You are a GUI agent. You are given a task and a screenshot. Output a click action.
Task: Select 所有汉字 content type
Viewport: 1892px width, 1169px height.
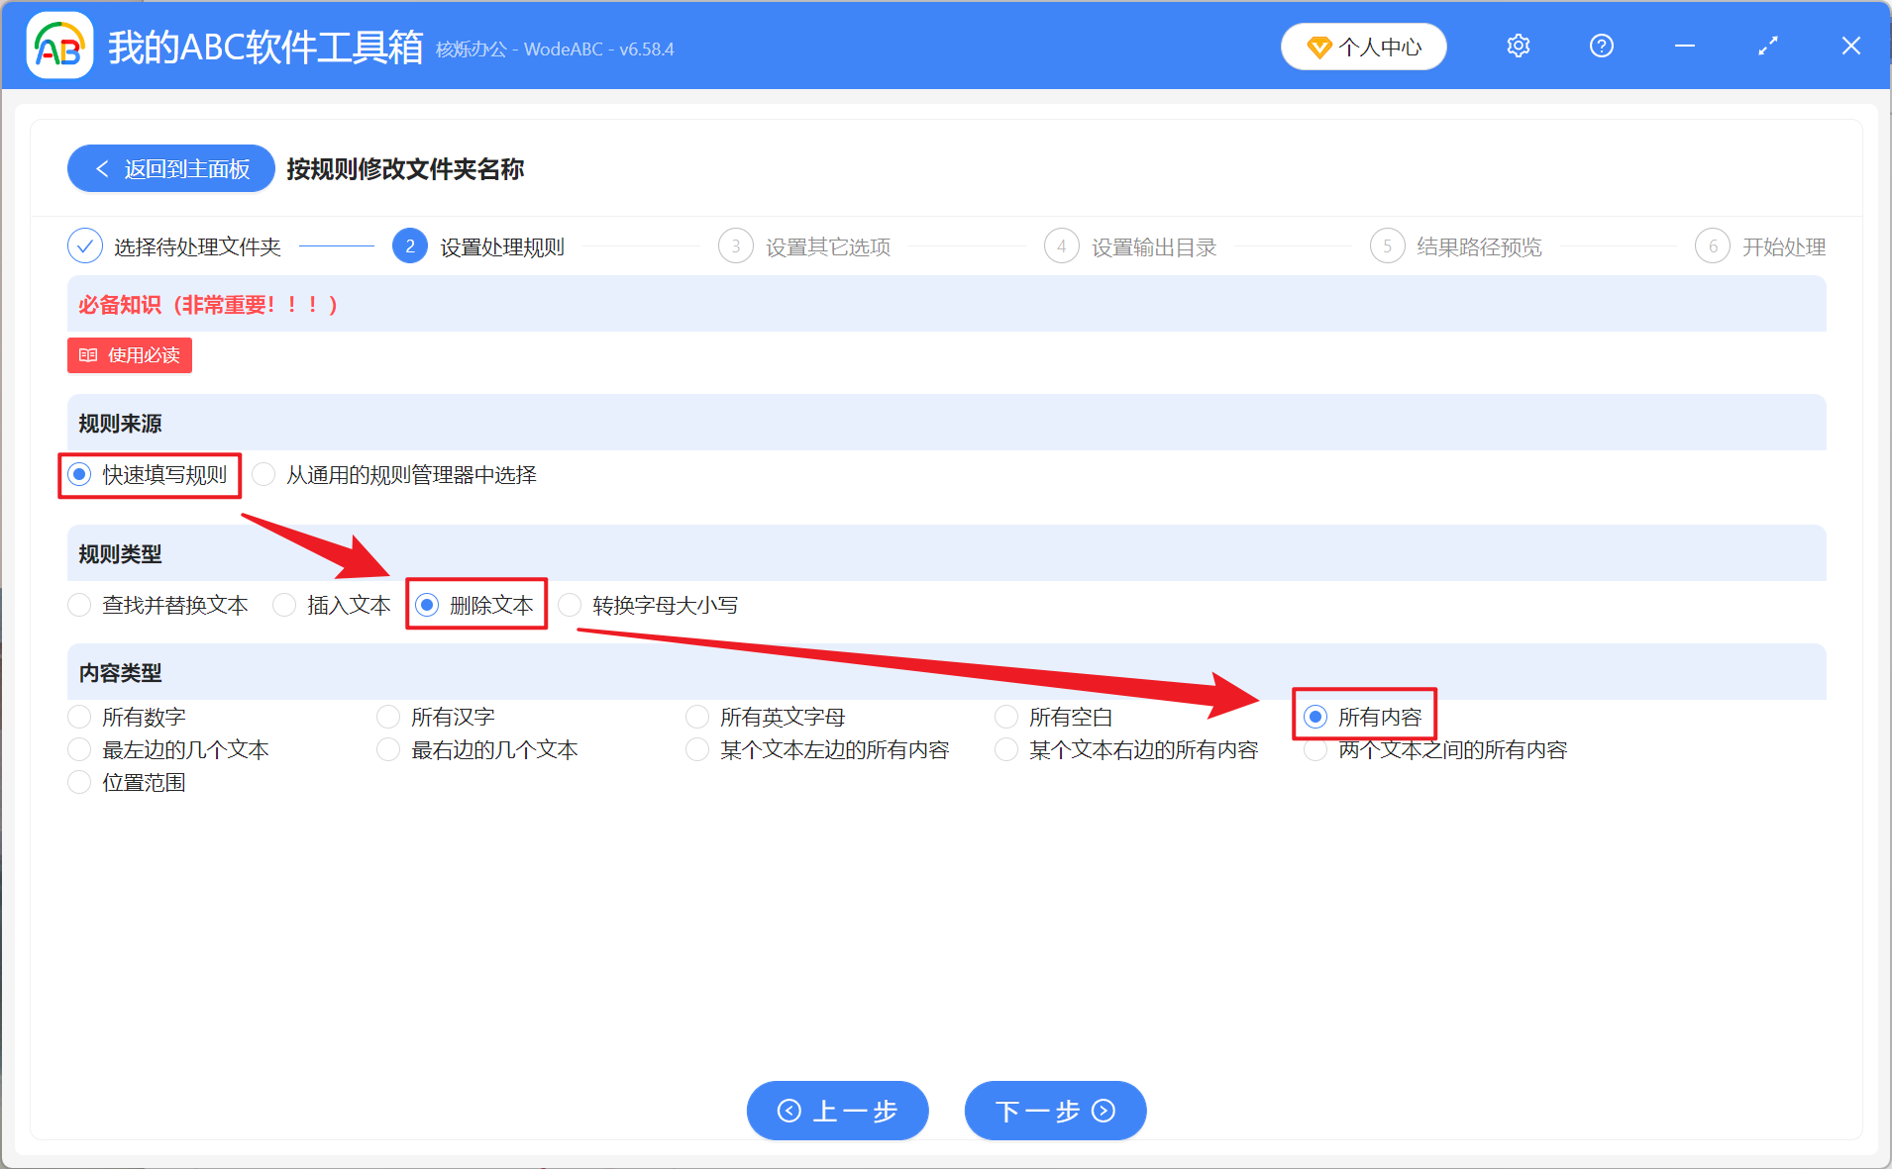pyautogui.click(x=388, y=716)
